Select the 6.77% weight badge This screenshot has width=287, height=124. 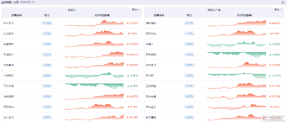[189, 23]
